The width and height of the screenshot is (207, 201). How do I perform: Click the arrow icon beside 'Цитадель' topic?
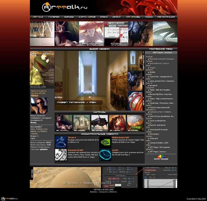(x=148, y=85)
